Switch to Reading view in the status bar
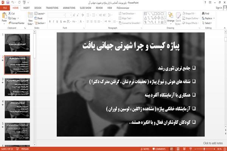227x151 pixels. [184, 149]
